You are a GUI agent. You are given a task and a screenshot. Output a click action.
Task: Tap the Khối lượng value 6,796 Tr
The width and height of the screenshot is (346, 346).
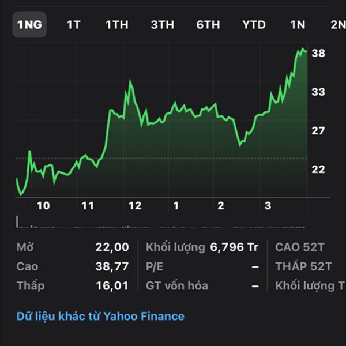pyautogui.click(x=234, y=247)
